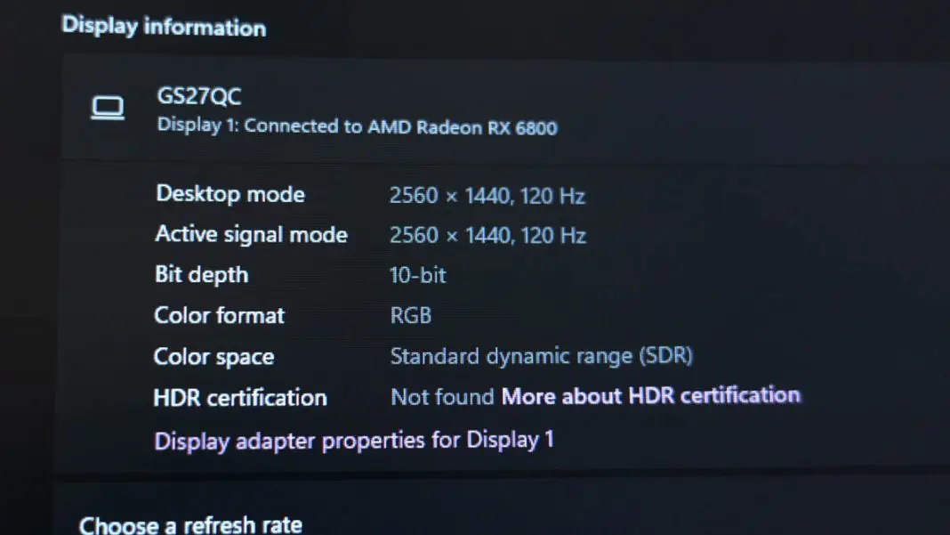Click the Not found HDR status text
The width and height of the screenshot is (950, 535).
click(441, 396)
